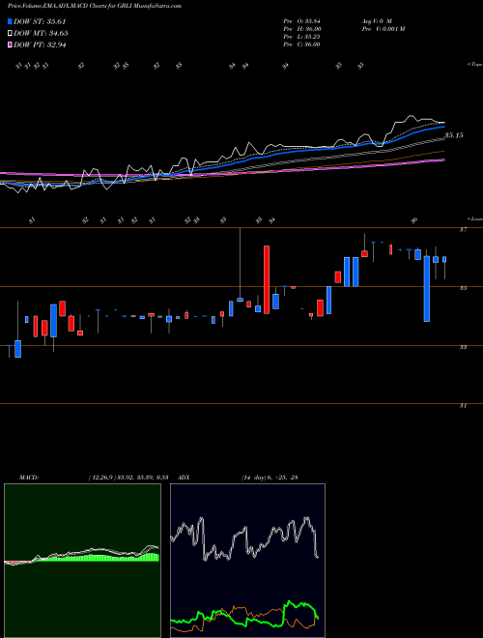Select the 'DOW ST: 35.61' legend label
Screen dimensions: 483x638
[x=40, y=21]
